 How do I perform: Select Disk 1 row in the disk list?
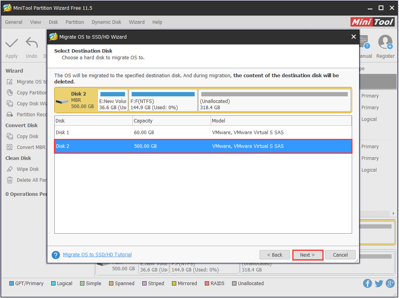(x=203, y=132)
